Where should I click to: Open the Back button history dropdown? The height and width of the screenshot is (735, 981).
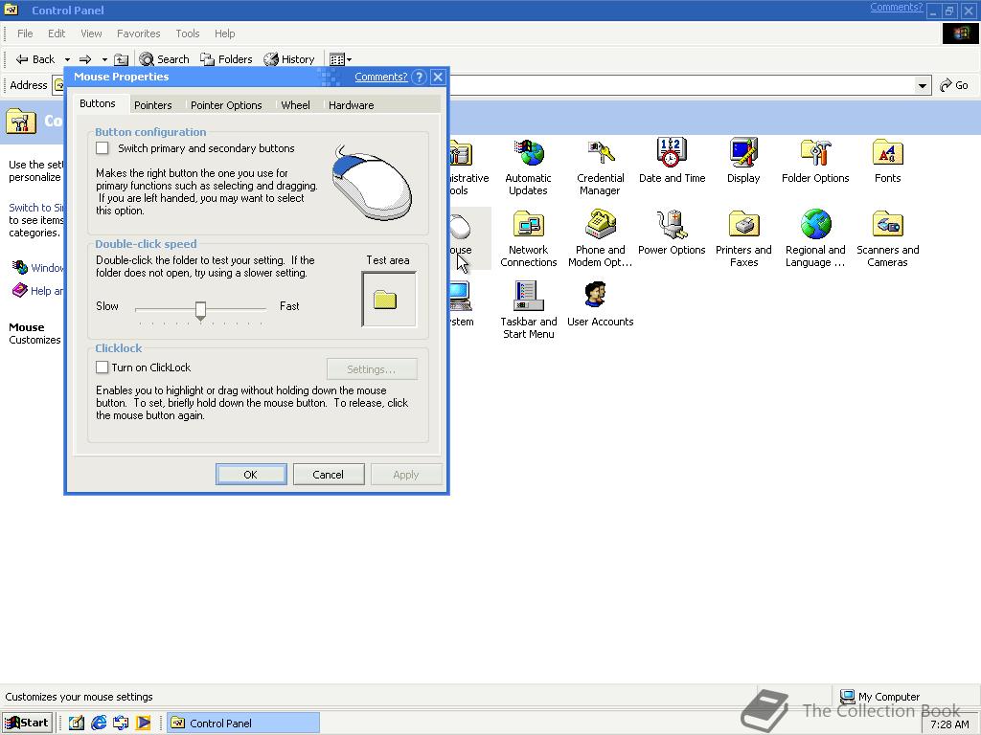tap(67, 58)
